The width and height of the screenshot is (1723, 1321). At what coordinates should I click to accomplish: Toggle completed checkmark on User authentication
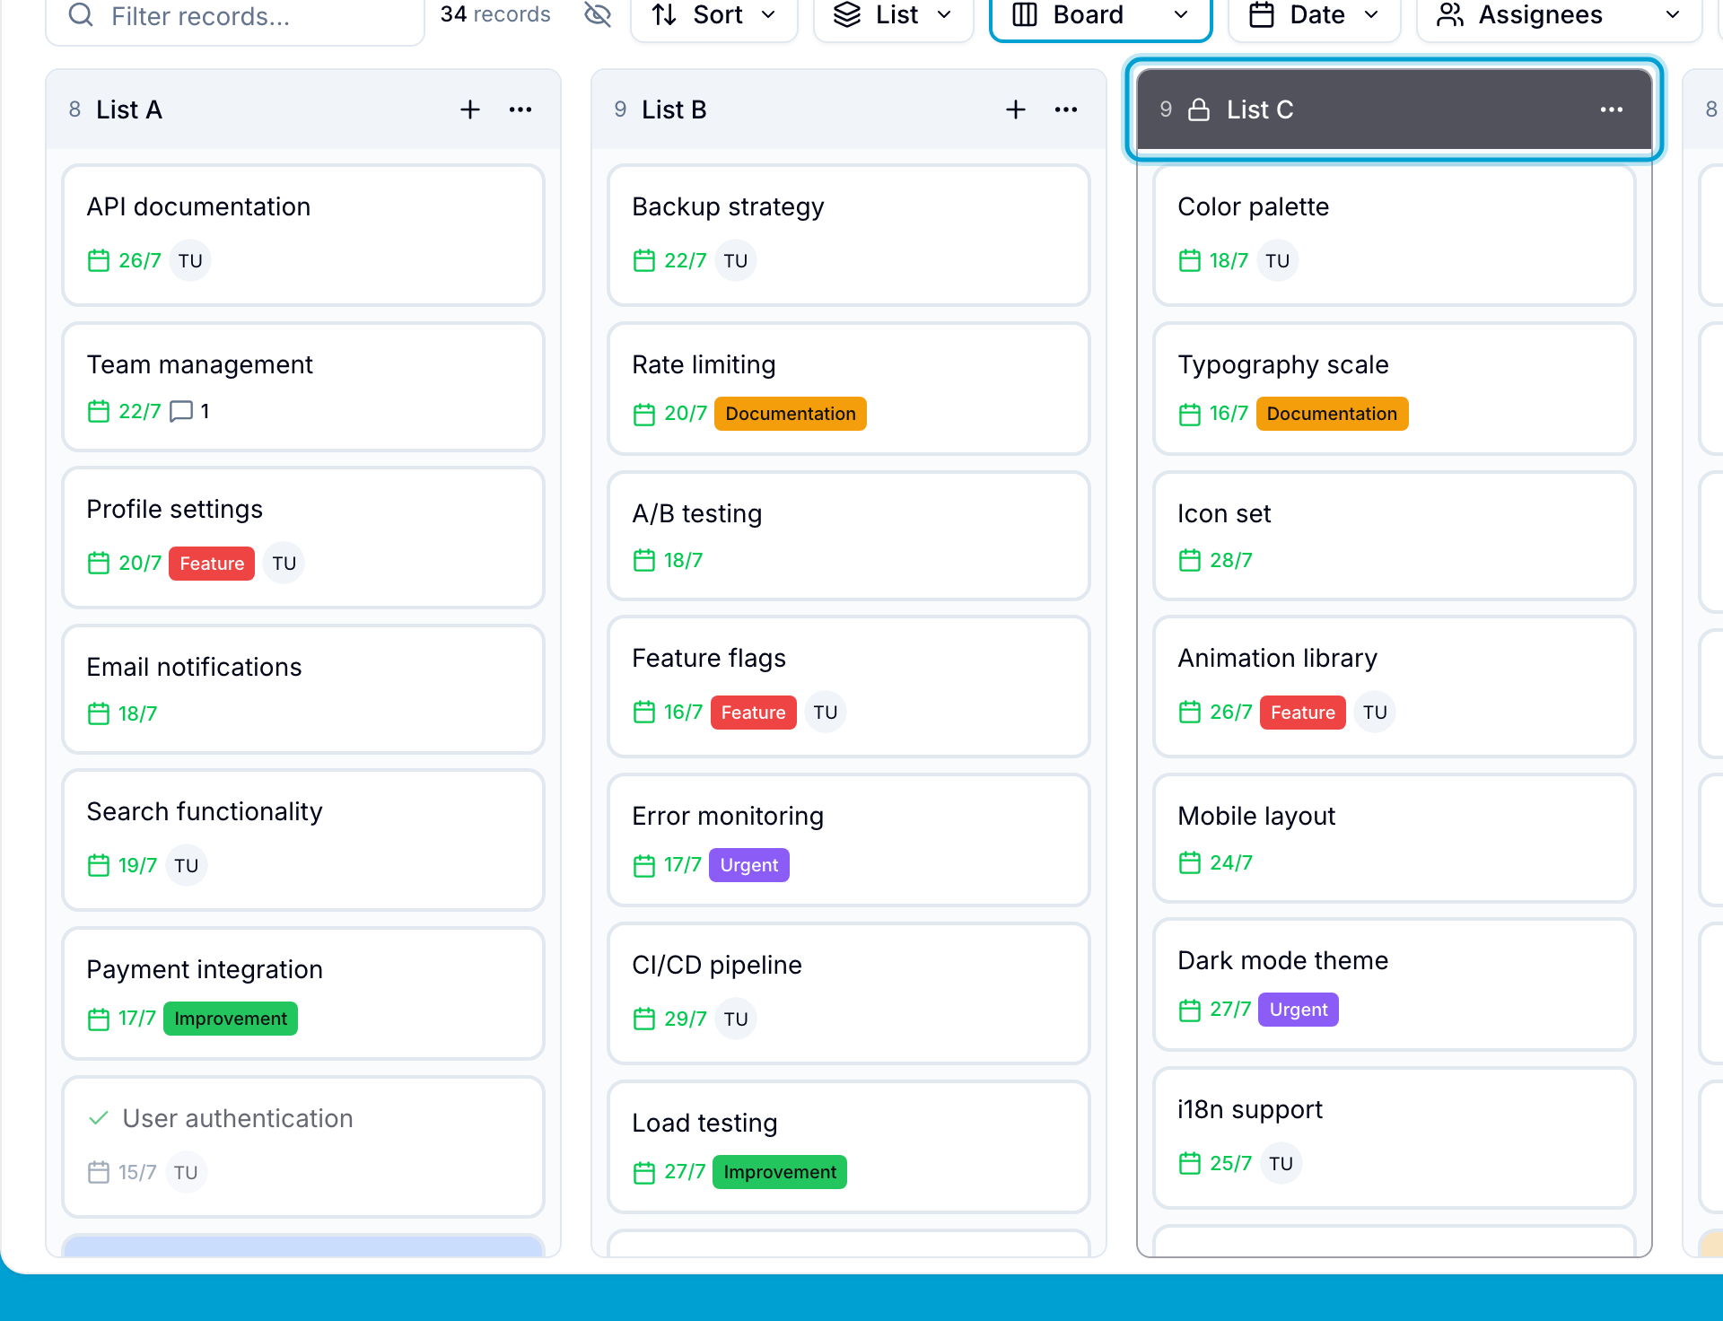coord(99,1118)
